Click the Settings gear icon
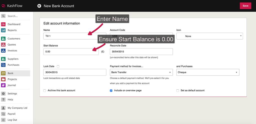 pyautogui.click(x=3, y=94)
